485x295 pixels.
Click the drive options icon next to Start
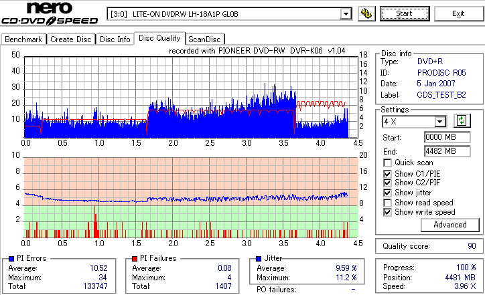[366, 13]
